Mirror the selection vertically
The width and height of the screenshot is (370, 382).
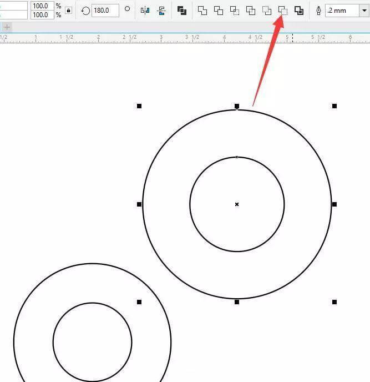pos(161,10)
